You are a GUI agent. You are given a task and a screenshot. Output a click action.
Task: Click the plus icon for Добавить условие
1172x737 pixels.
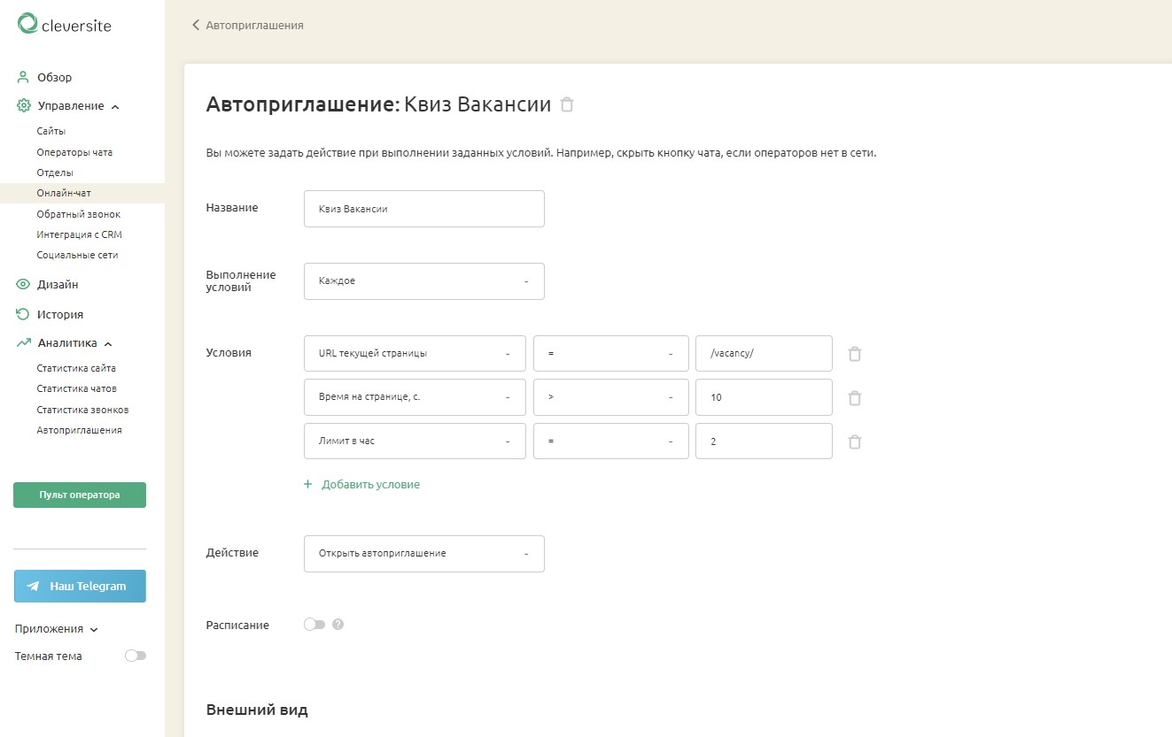[308, 485]
